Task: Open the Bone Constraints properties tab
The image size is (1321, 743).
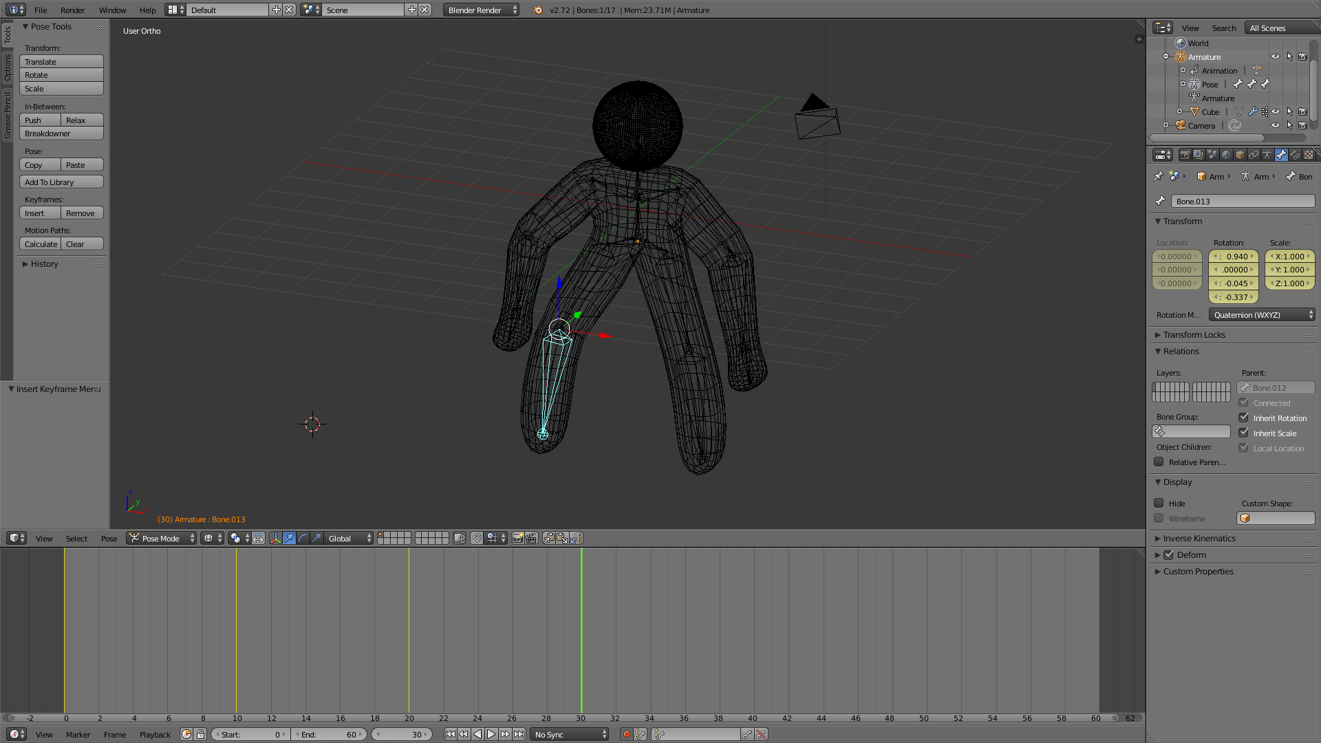Action: (x=1295, y=155)
